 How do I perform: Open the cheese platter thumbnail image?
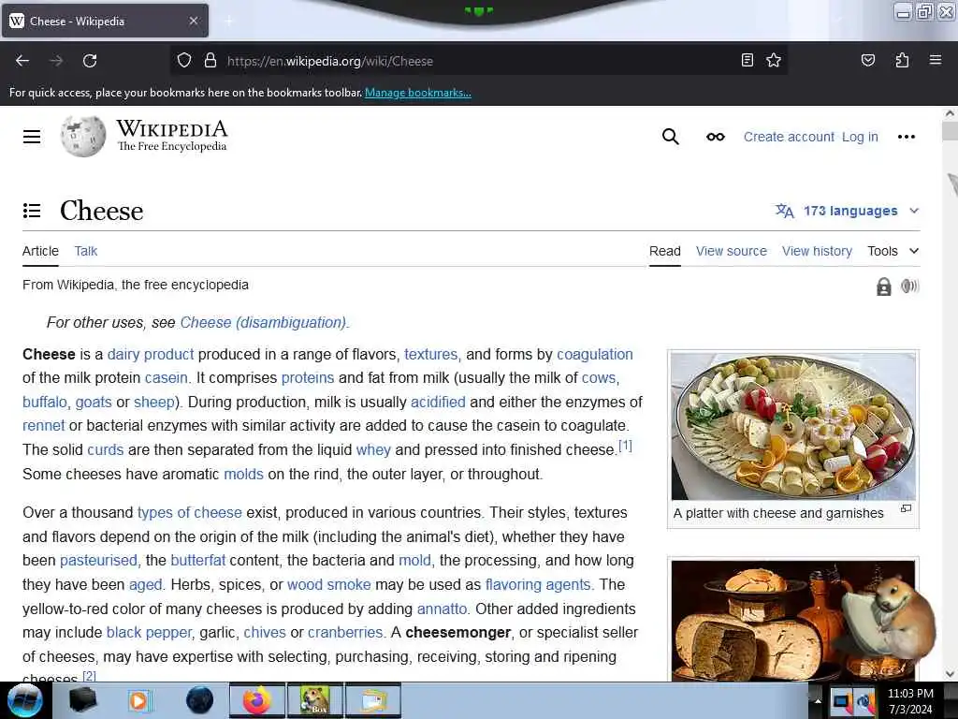point(793,427)
